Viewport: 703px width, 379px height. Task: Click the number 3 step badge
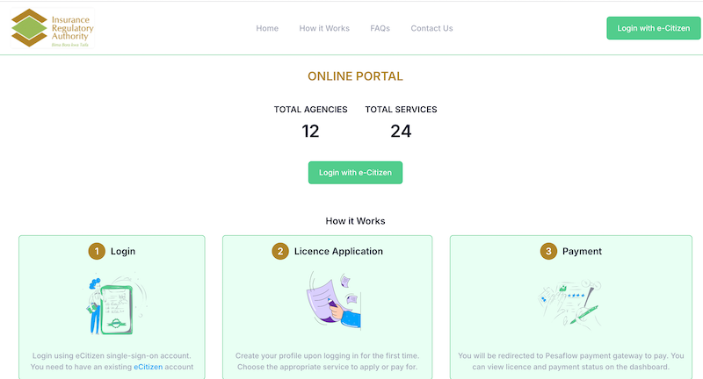point(547,251)
